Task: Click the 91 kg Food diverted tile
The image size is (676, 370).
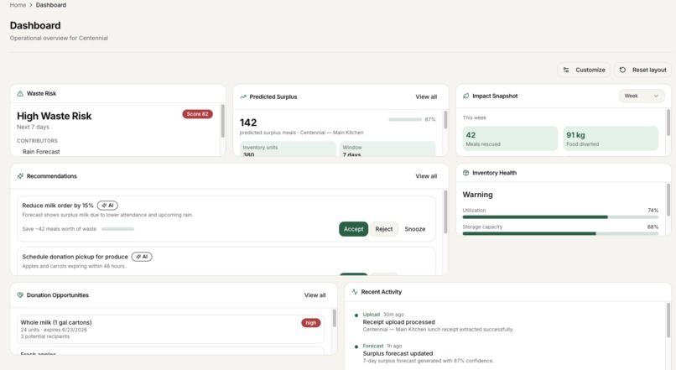Action: tap(611, 139)
